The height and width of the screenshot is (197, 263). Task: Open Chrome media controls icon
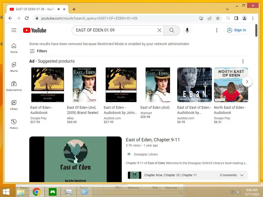(228, 18)
